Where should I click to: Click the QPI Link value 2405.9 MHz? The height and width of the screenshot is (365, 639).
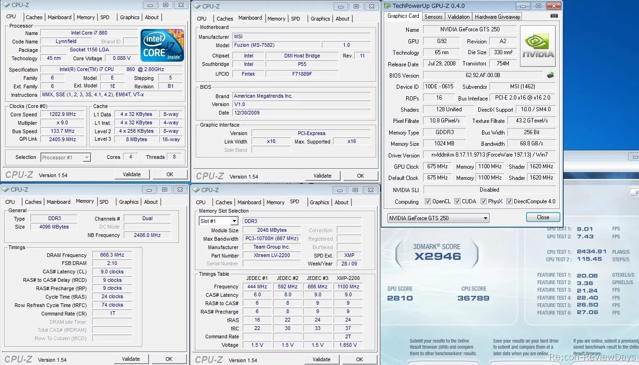pyautogui.click(x=63, y=139)
